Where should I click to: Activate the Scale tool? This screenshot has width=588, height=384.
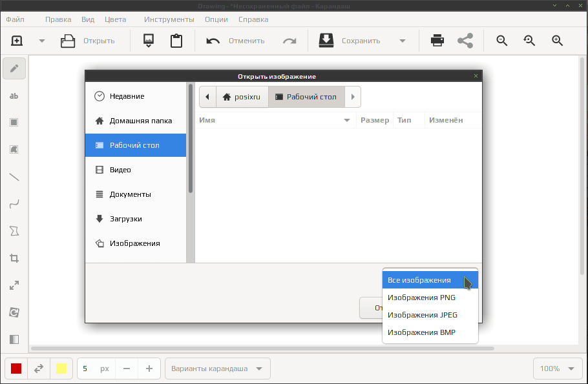tap(14, 285)
